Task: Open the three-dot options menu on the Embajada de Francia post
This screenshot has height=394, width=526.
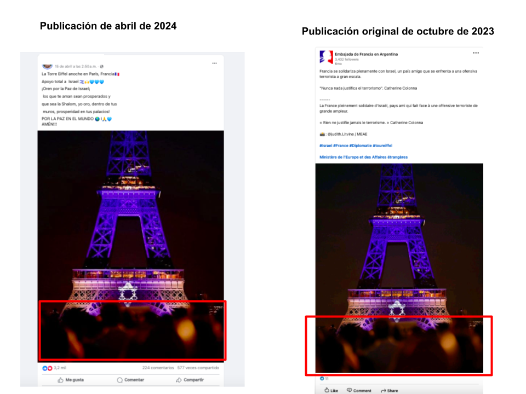Action: [476, 53]
